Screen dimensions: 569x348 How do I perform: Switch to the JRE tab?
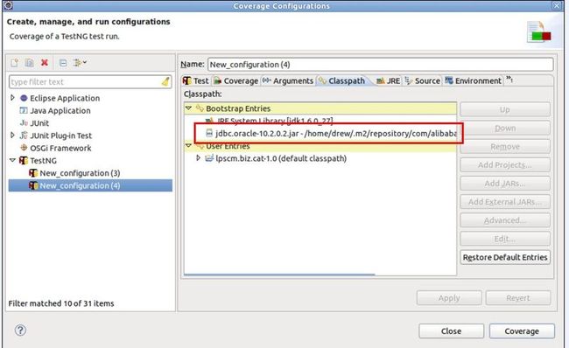[x=389, y=80]
